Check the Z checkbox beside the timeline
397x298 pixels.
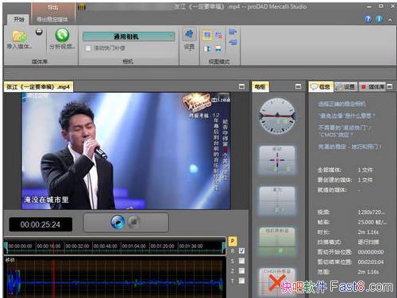[x=241, y=271]
